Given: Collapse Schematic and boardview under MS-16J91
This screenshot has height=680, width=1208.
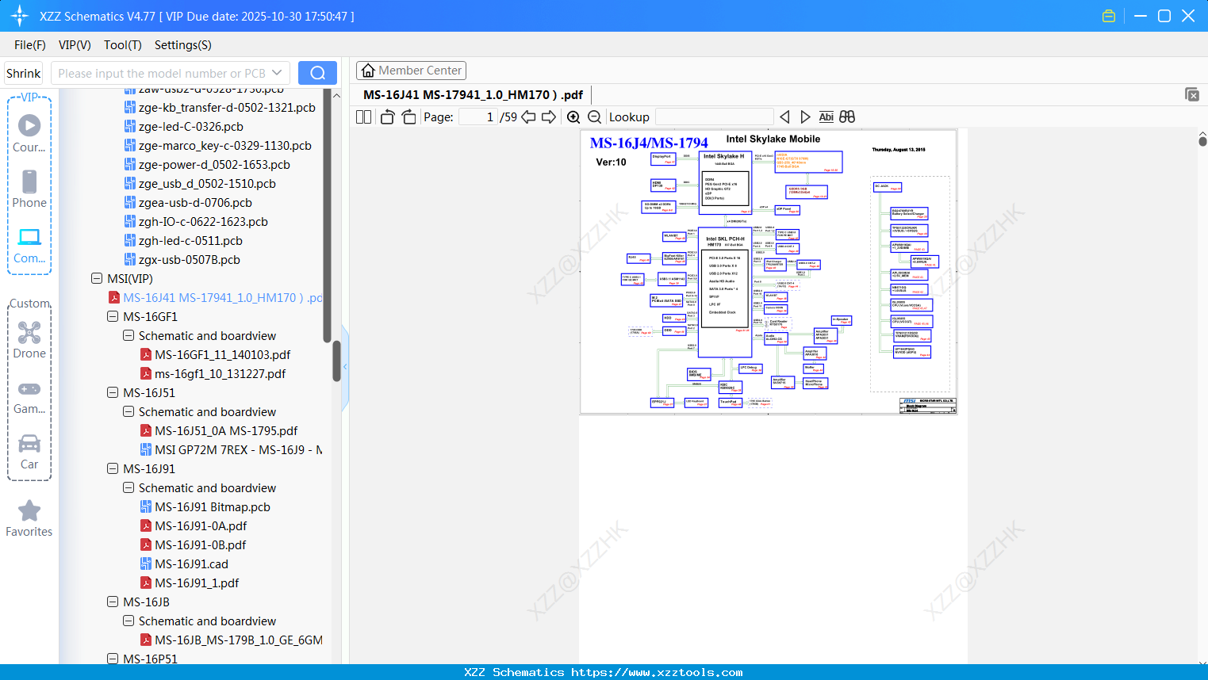Looking at the screenshot, I should [128, 488].
